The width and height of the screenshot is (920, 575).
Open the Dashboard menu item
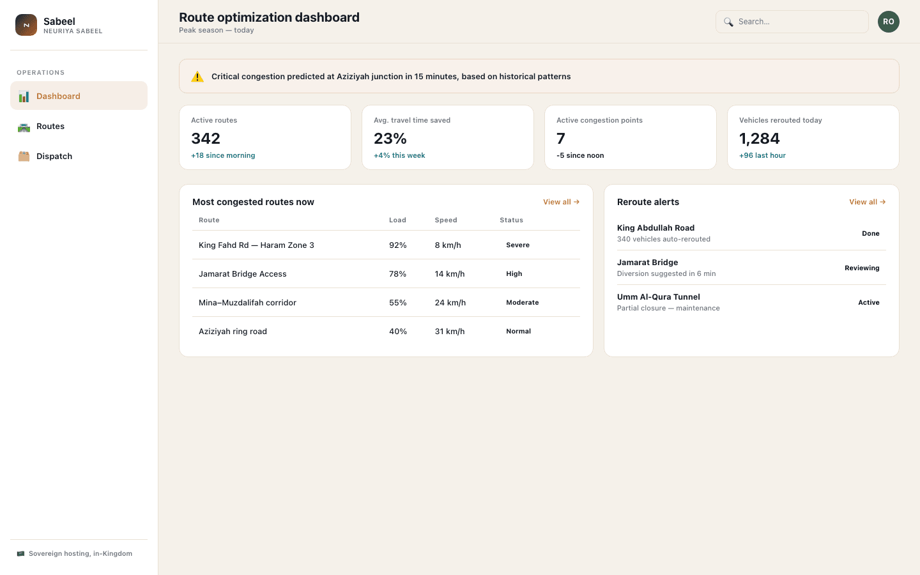(x=79, y=96)
